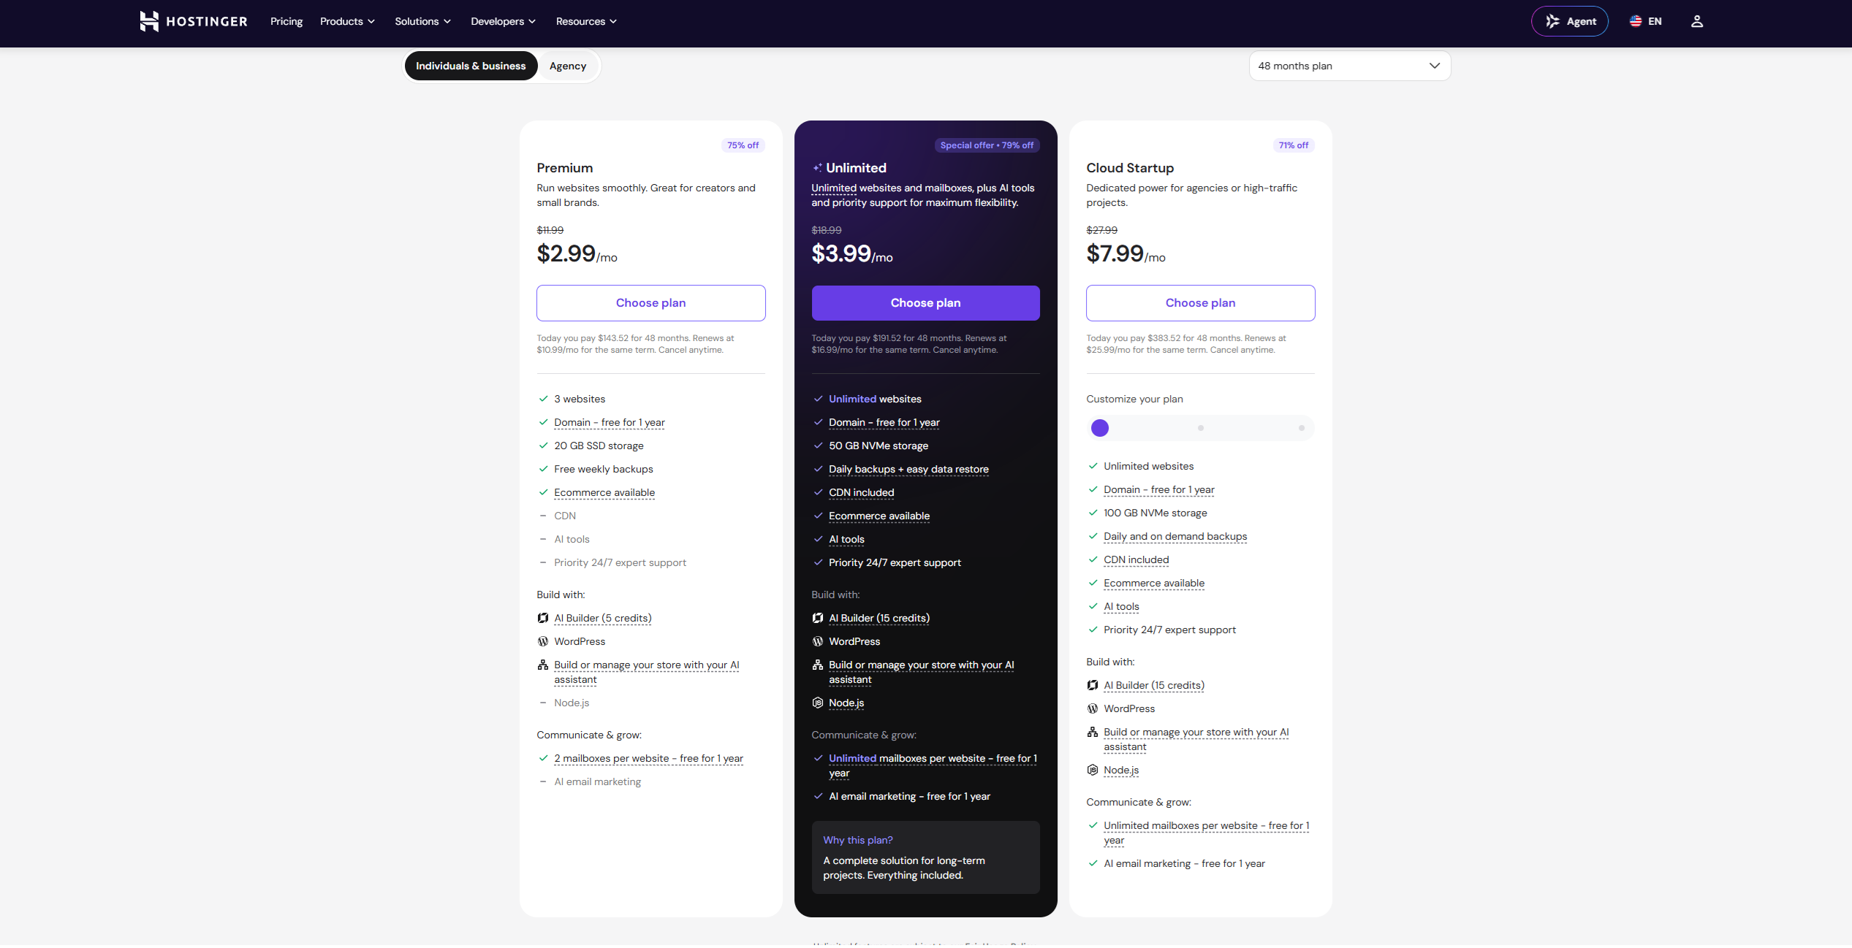Open the EN language selector
The width and height of the screenshot is (1852, 948).
click(1646, 21)
